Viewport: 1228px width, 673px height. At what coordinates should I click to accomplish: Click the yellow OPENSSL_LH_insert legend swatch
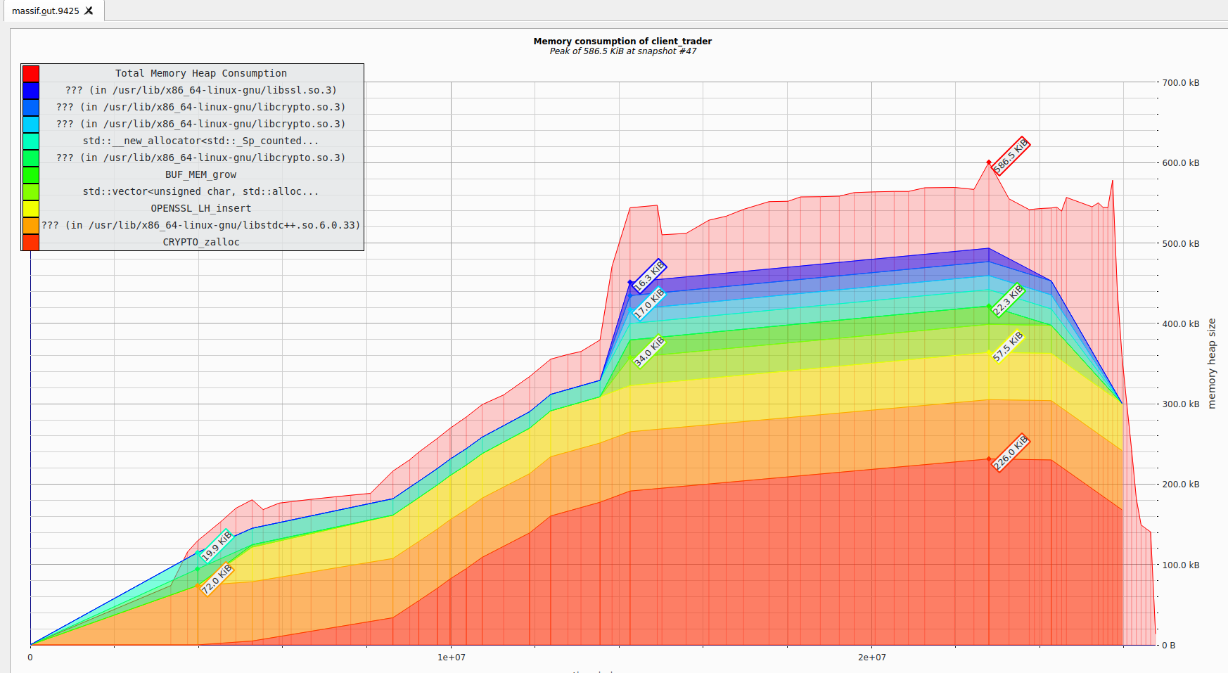(31, 208)
